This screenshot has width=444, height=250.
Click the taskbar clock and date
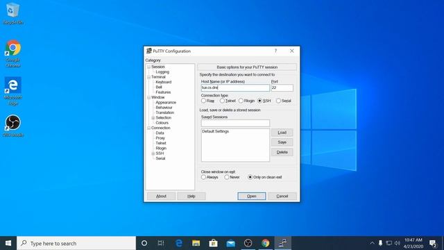[413, 243]
